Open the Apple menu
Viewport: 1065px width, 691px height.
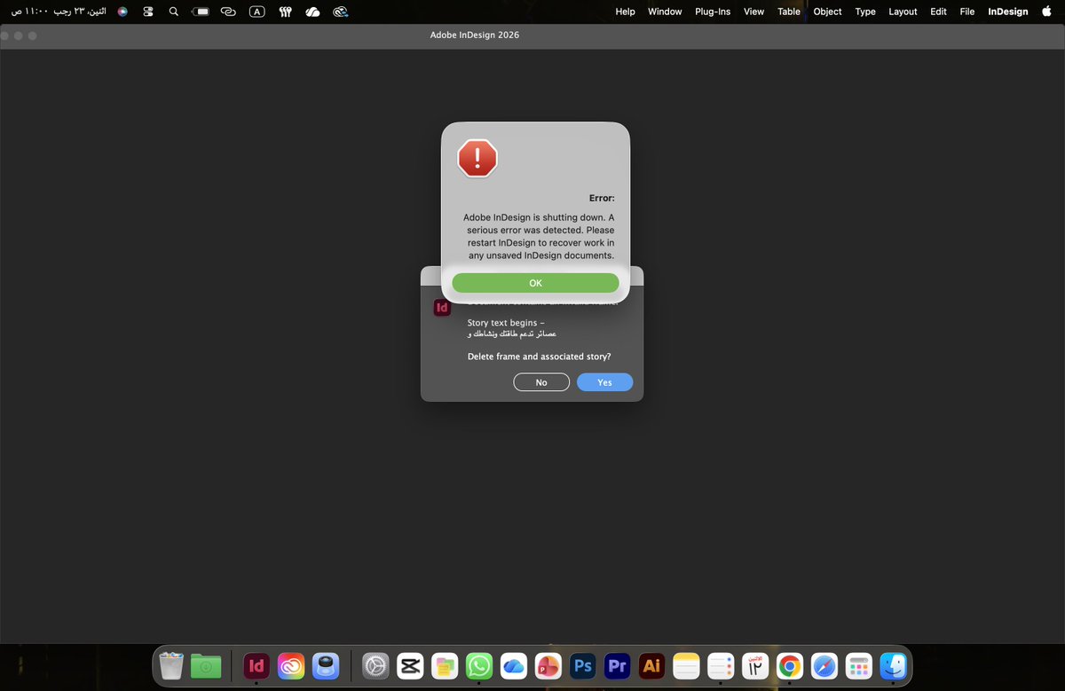tap(1046, 12)
